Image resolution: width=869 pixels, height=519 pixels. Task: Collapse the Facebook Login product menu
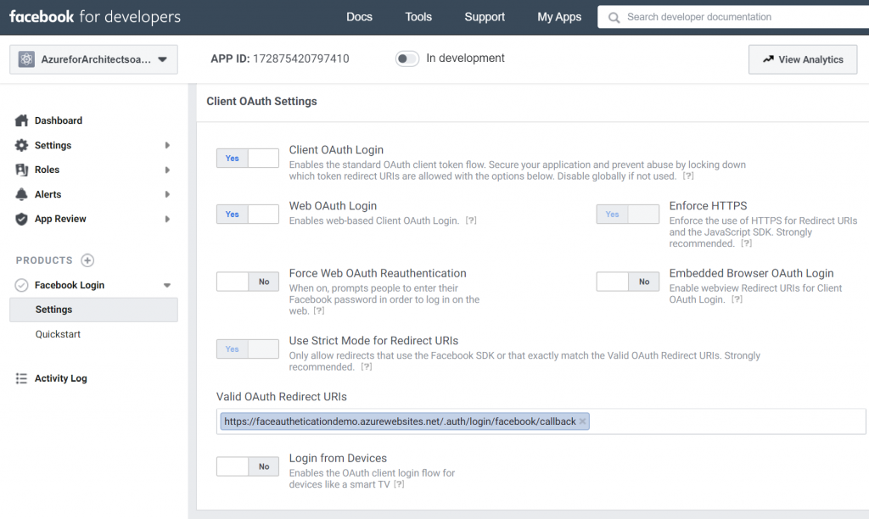tap(167, 285)
